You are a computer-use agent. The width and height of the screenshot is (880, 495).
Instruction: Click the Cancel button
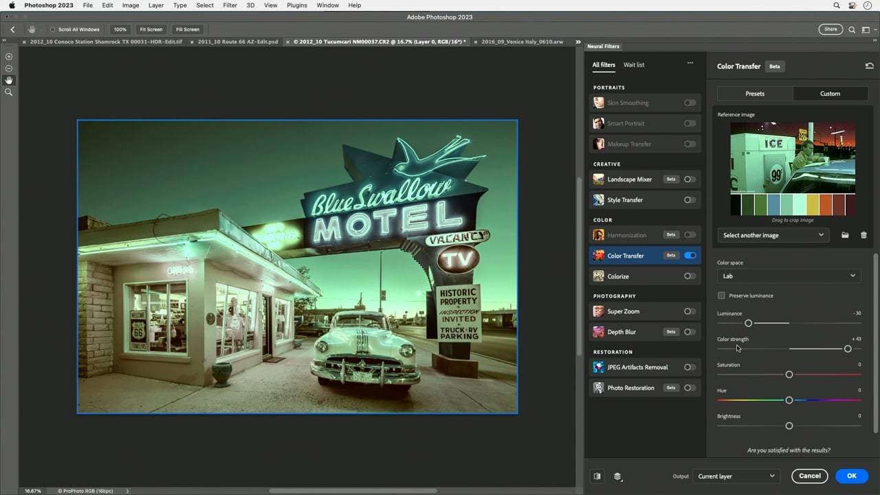coord(810,476)
